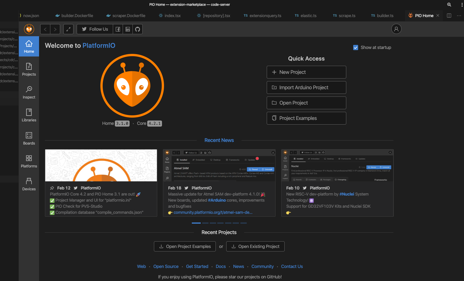Screen dimensions: 464x281
Task: Open the Projects sidebar section
Action: click(x=29, y=70)
